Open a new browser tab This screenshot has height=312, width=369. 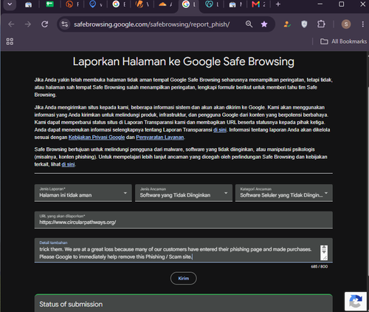pyautogui.click(x=278, y=4)
